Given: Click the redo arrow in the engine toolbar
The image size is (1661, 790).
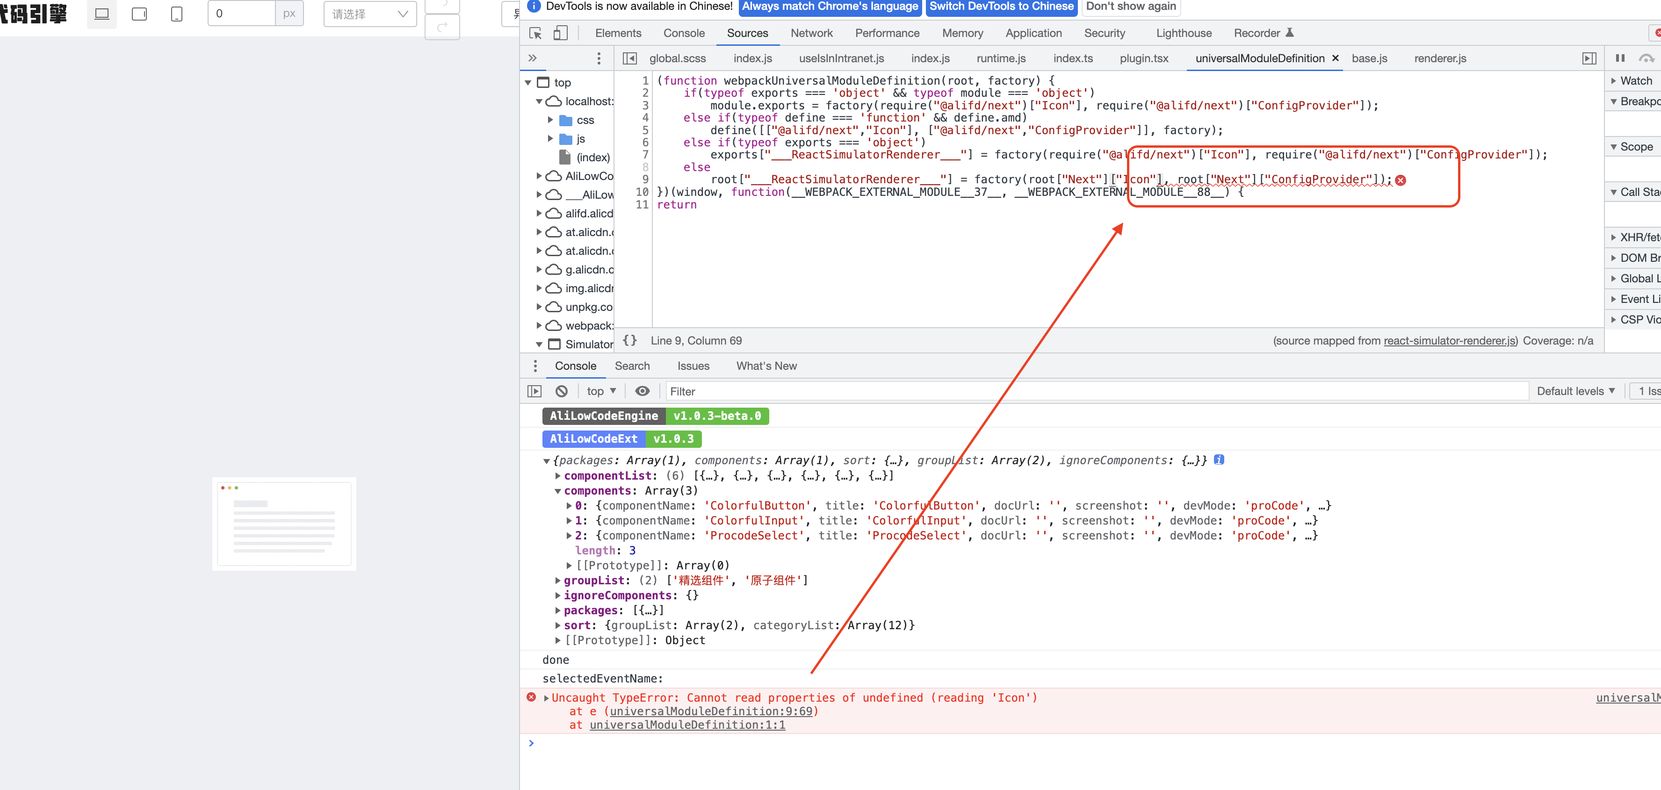Looking at the screenshot, I should 442,27.
